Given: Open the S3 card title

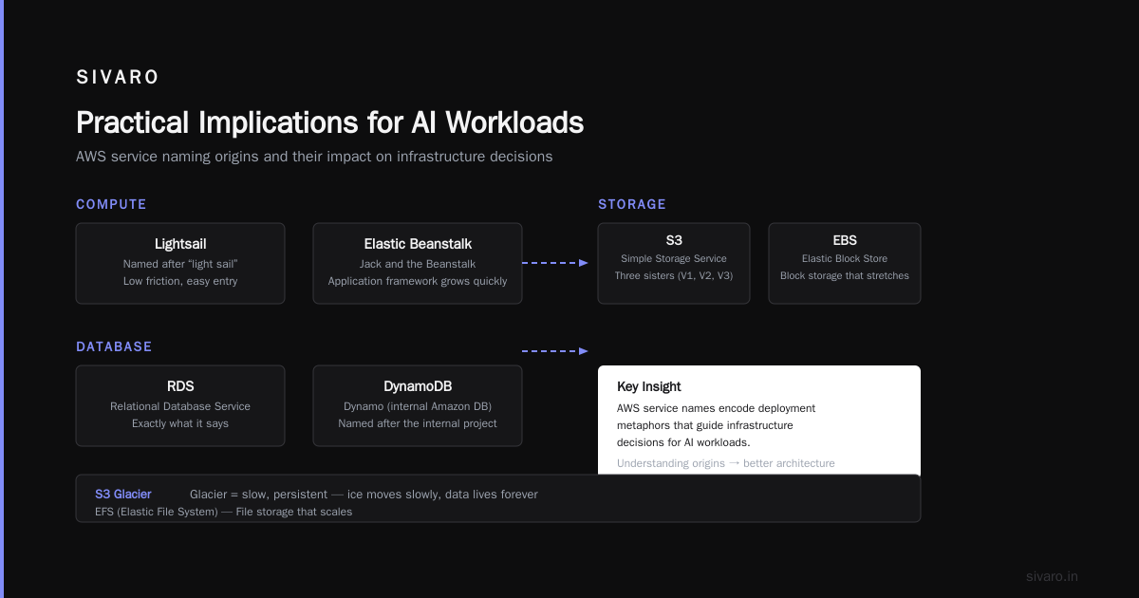Looking at the screenshot, I should (x=674, y=240).
